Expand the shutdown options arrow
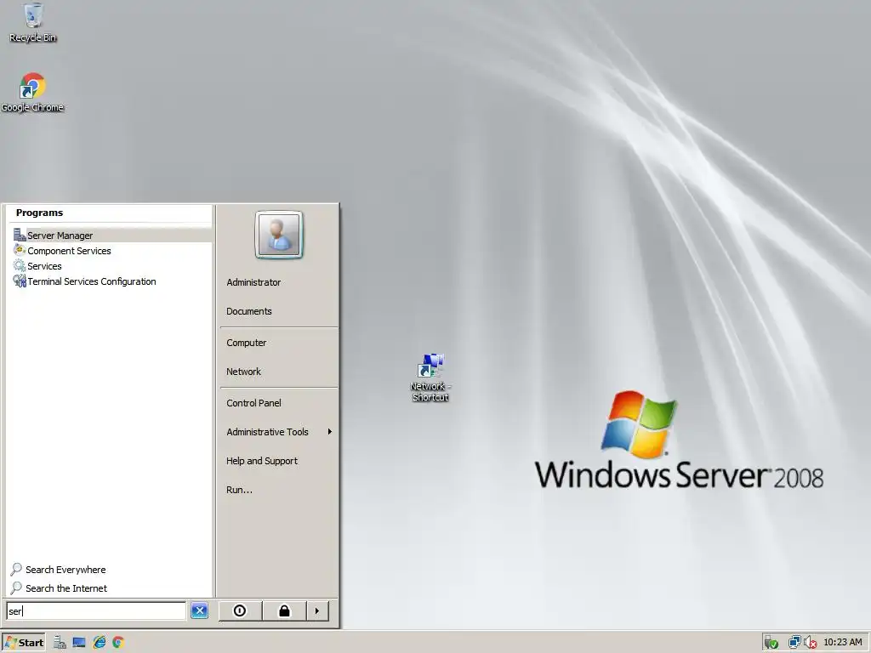This screenshot has height=653, width=871. [317, 610]
